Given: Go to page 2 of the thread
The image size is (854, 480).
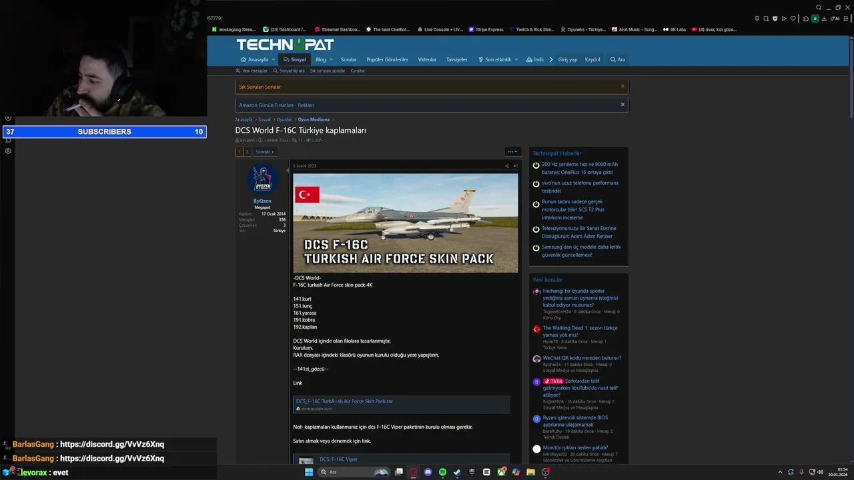Looking at the screenshot, I should 247,151.
